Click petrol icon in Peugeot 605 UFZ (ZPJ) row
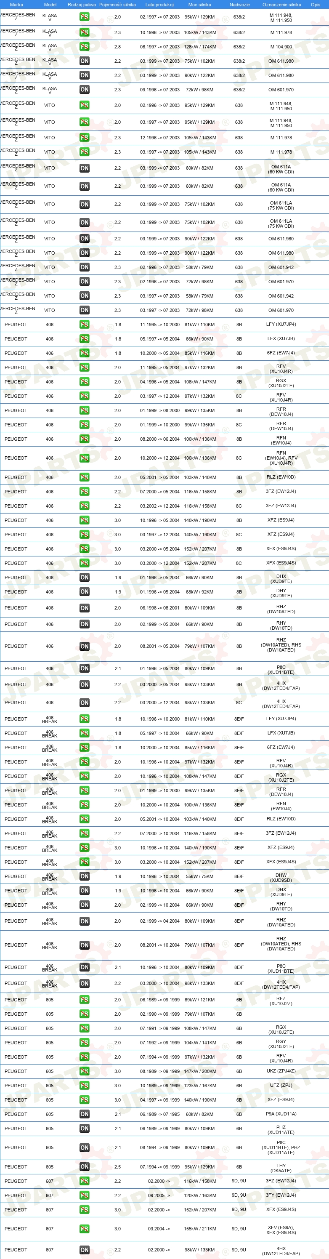The image size is (329, 1259). (84, 1086)
